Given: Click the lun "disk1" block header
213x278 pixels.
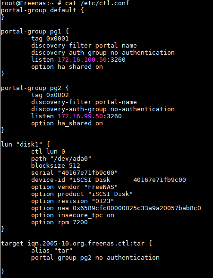Looking at the screenshot, I should pyautogui.click(x=26, y=144).
